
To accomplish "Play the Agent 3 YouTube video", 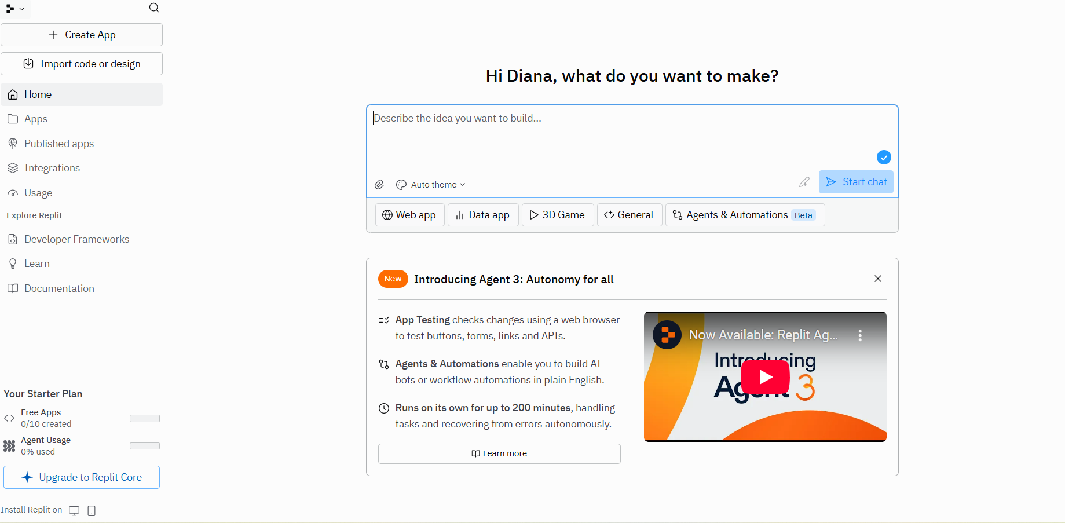I will 765,377.
